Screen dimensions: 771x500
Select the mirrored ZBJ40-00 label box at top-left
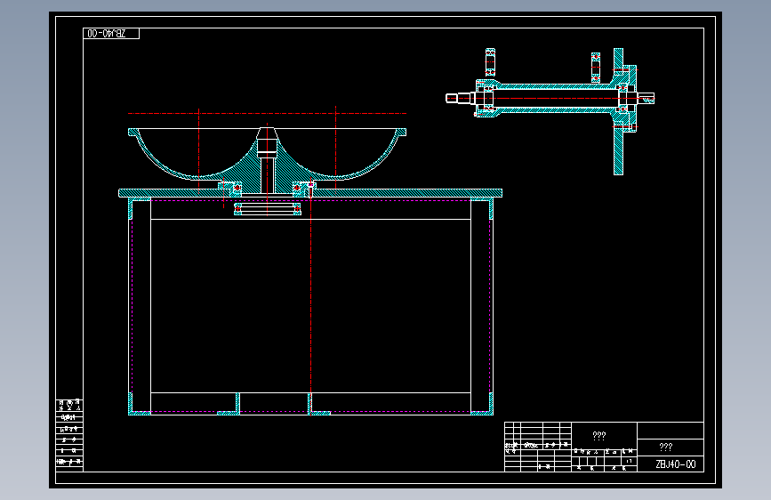(x=111, y=34)
